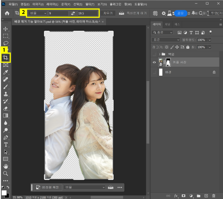Open the 필터 menu
The width and height of the screenshot is (223, 199).
[89, 4]
